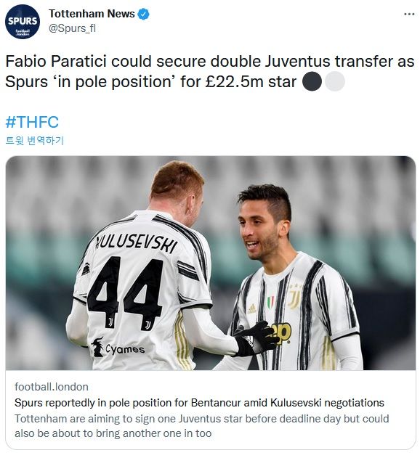Open the Juventus players article image

point(210,263)
